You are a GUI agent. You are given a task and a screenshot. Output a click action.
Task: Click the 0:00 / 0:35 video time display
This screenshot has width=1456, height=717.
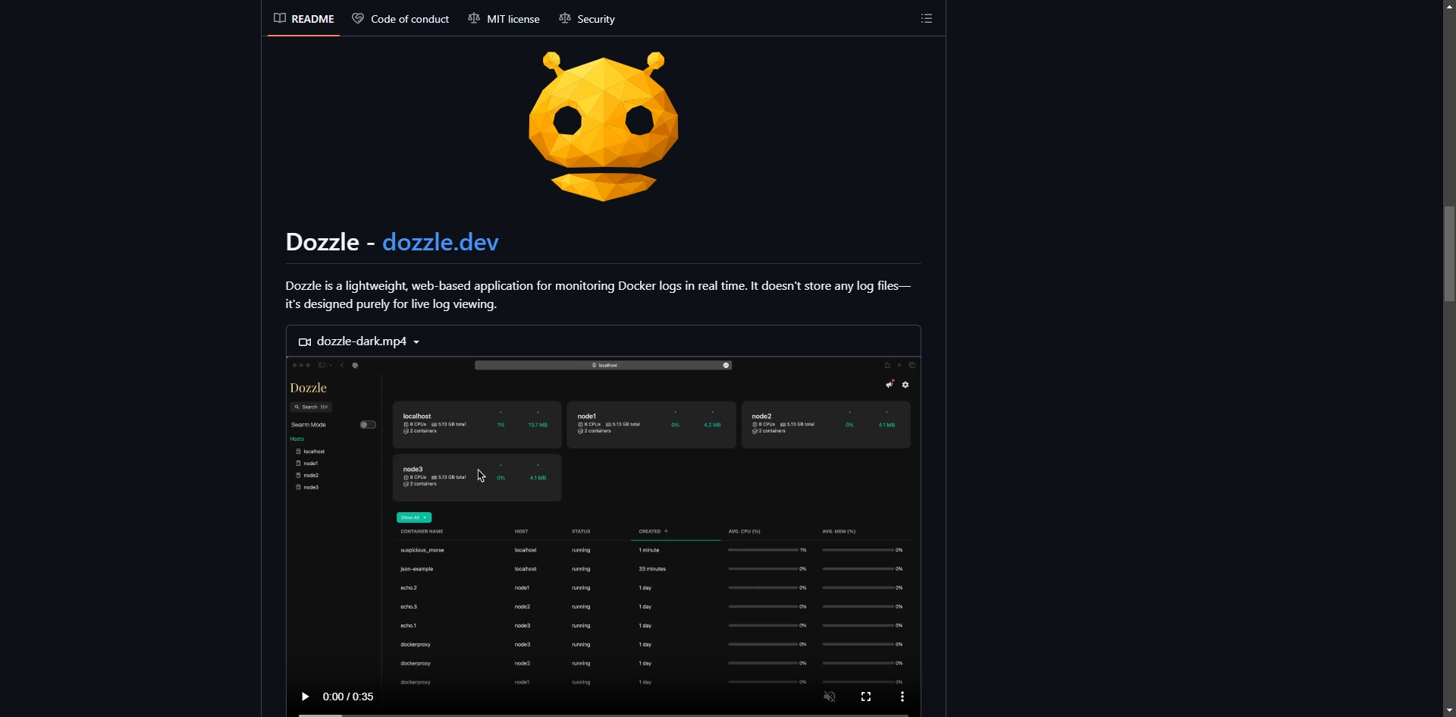pyautogui.click(x=348, y=697)
